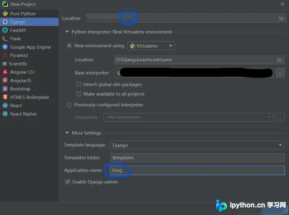Open the Template language dropdown

(x=197, y=145)
